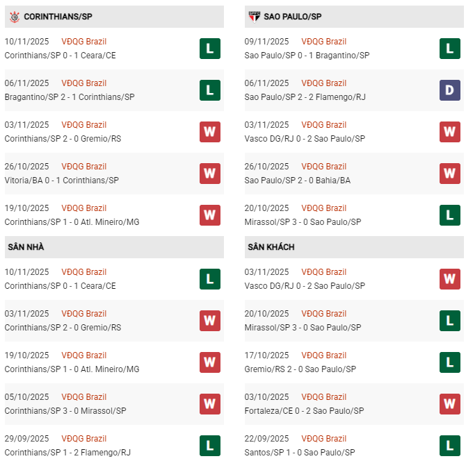Viewport: 466px width, 461px height.
Task: Select the SÂN KHÁCH section header
Action: pos(270,247)
